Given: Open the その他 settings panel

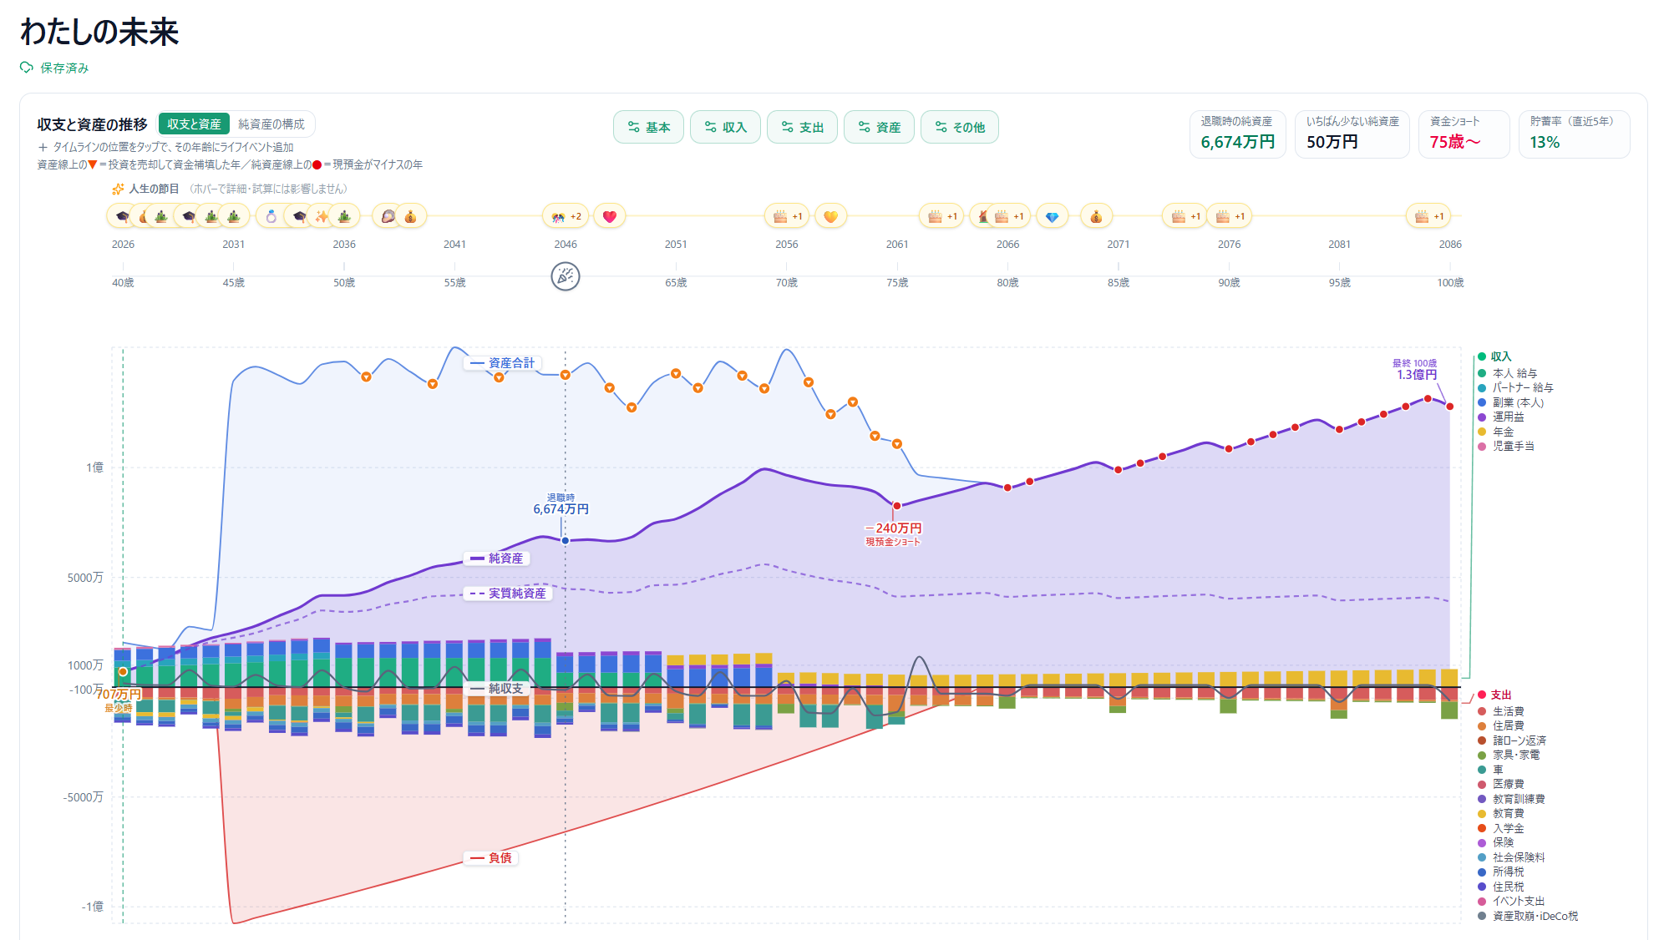Looking at the screenshot, I should [960, 127].
